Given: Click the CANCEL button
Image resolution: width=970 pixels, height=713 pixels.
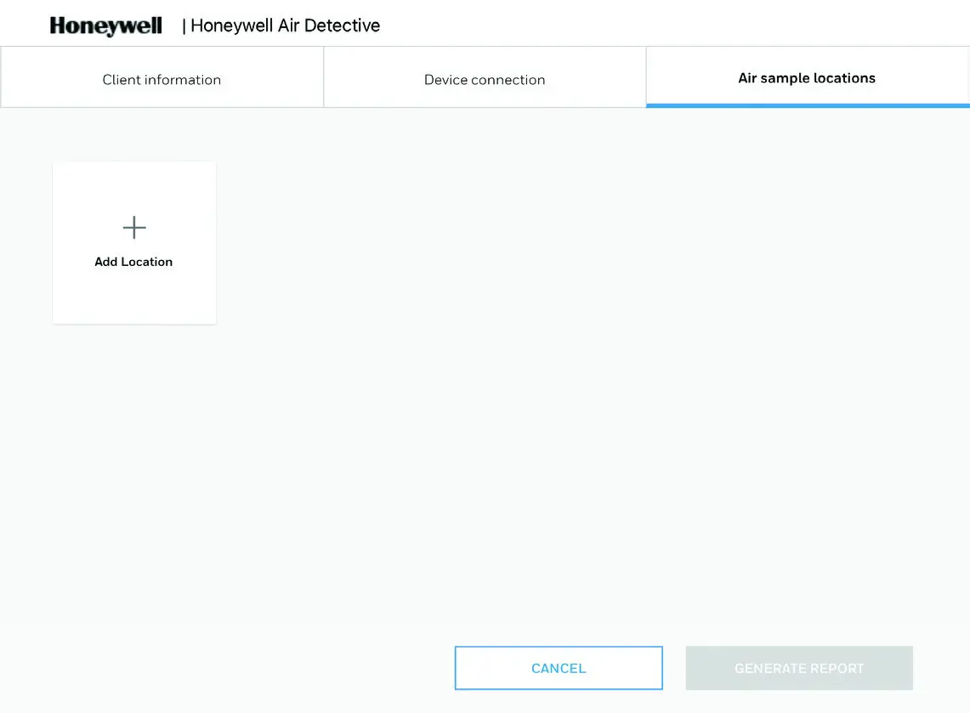Looking at the screenshot, I should [x=559, y=668].
